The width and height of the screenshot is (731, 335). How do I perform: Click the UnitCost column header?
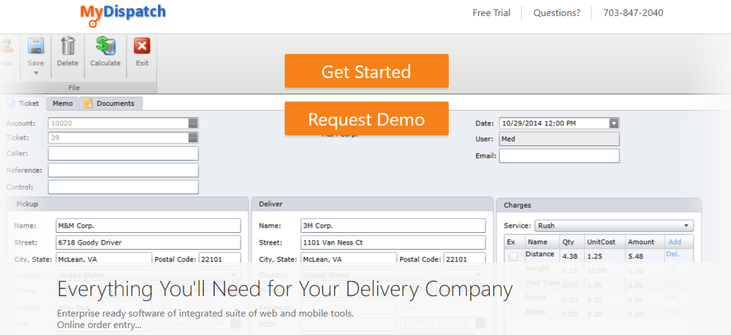tap(605, 242)
